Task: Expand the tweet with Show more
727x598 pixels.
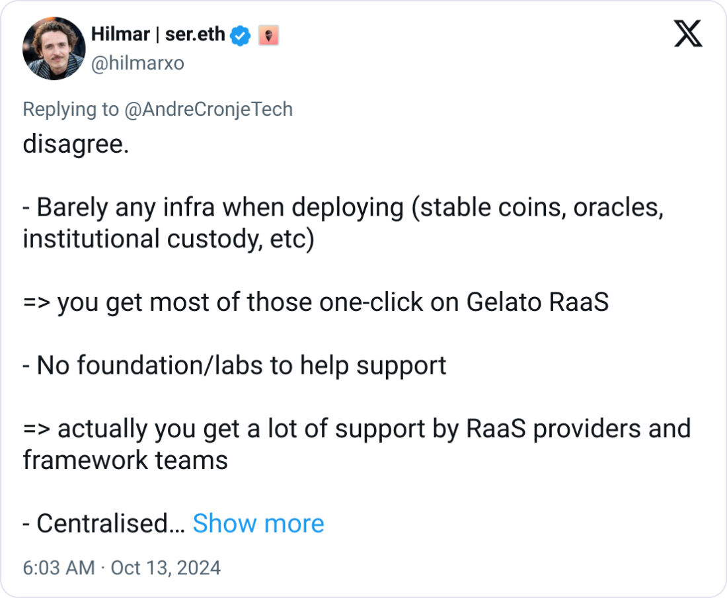Action: 258,523
